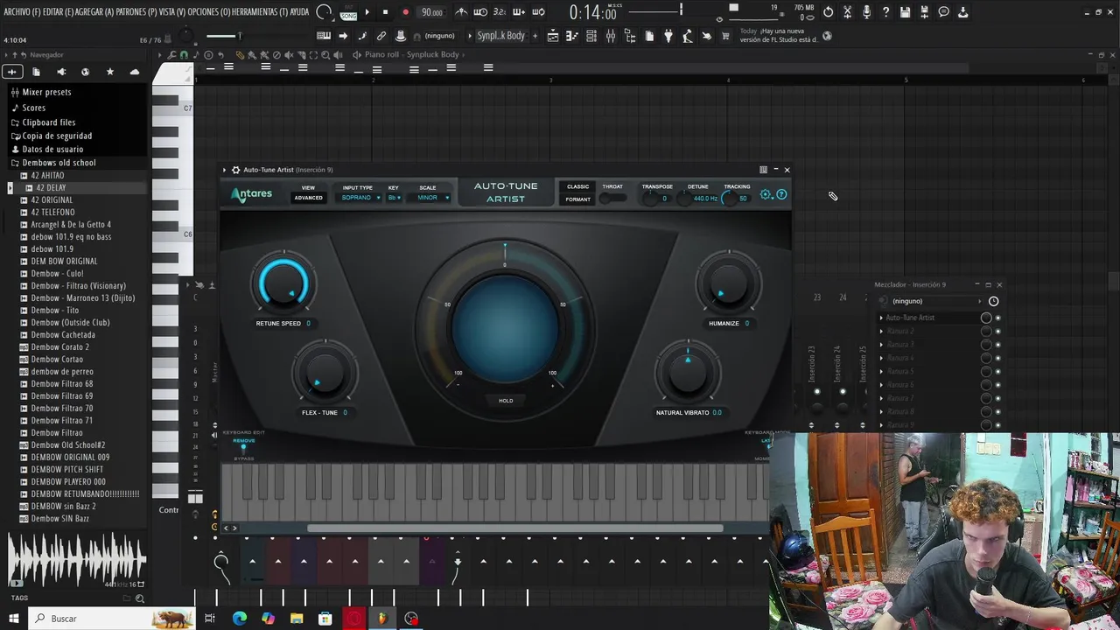
Task: Click the tempo field showing 90.000
Action: 431,12
